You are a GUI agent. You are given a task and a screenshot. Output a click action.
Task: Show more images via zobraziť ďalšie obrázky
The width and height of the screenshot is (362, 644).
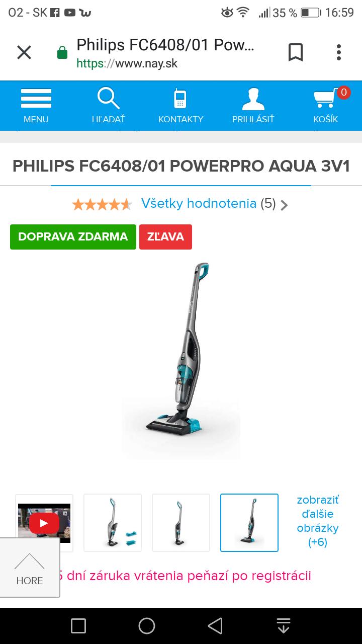click(318, 521)
